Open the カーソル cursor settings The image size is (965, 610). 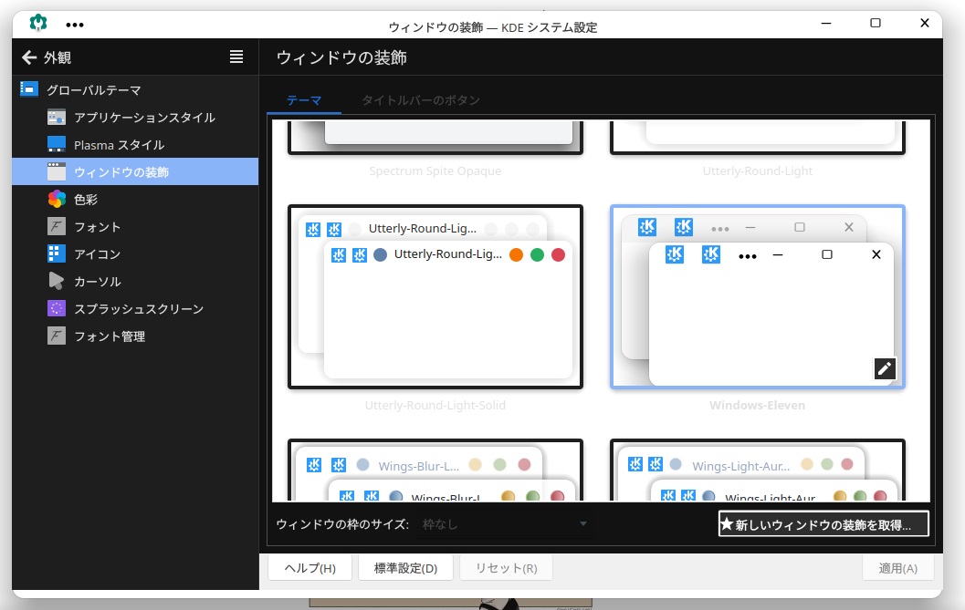135,281
